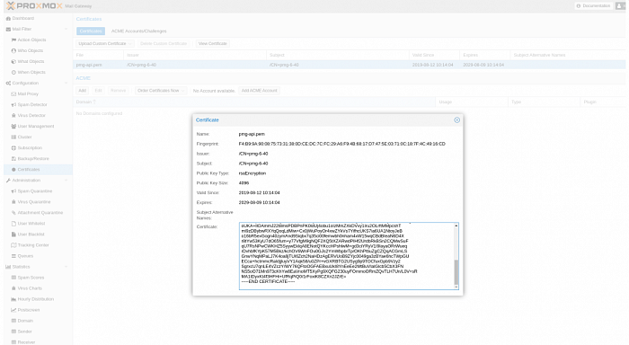The width and height of the screenshot is (629, 345).
Task: Collapse the Statistics section arrow
Action: pyautogui.click(x=66, y=267)
